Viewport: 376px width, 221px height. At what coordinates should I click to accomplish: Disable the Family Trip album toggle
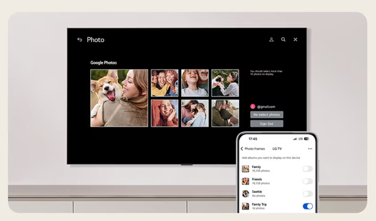[x=307, y=206]
